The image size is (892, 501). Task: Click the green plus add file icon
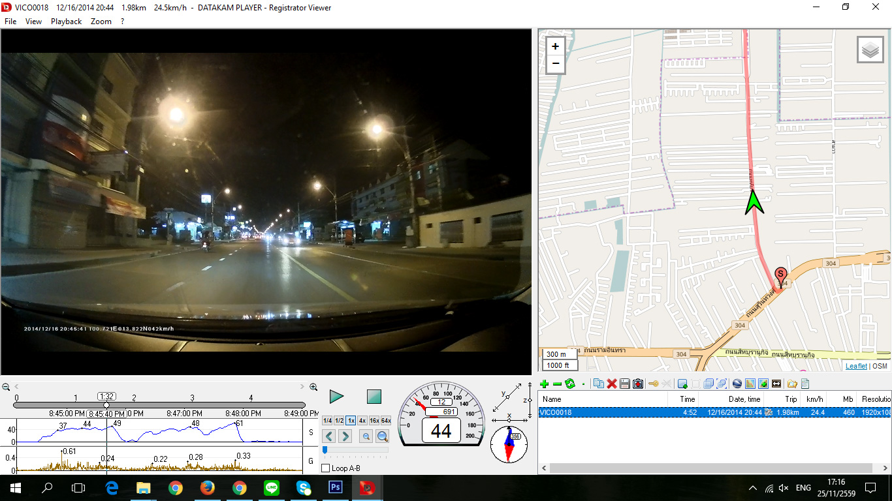(545, 384)
